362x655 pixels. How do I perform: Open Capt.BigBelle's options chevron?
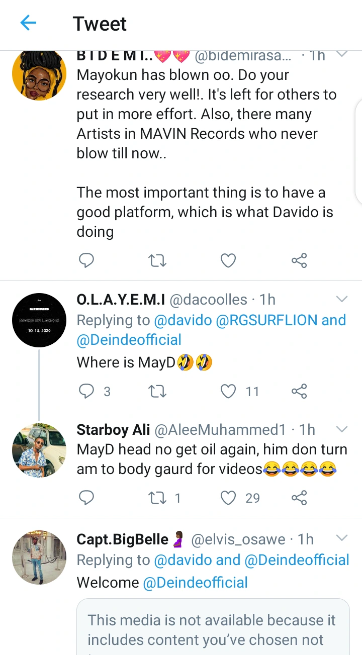pyautogui.click(x=342, y=538)
